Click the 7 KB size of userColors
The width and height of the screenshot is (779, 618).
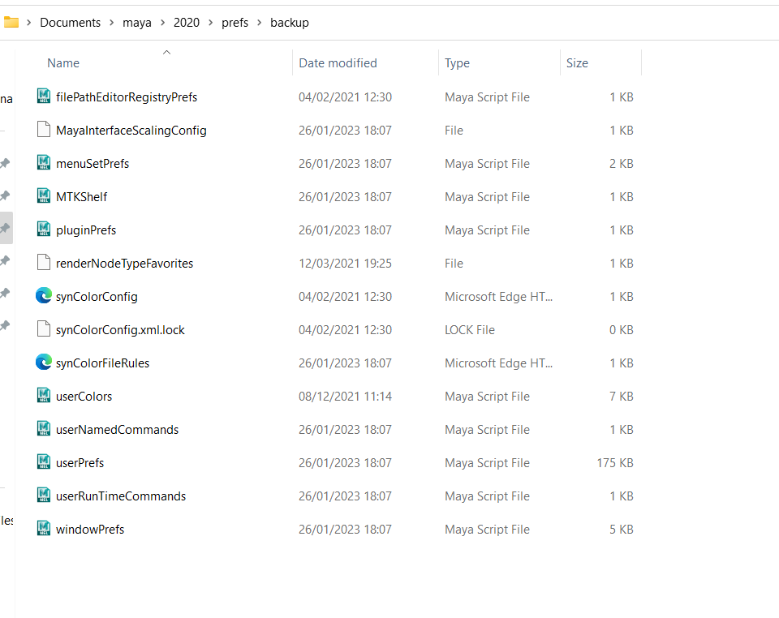[622, 397]
